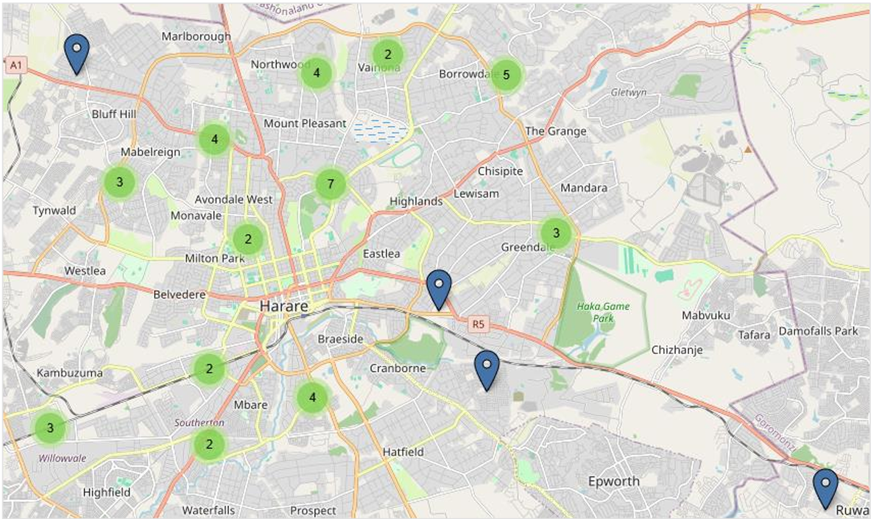Expand the cluster of 3 at Greendale
The height and width of the screenshot is (519, 871).
556,233
